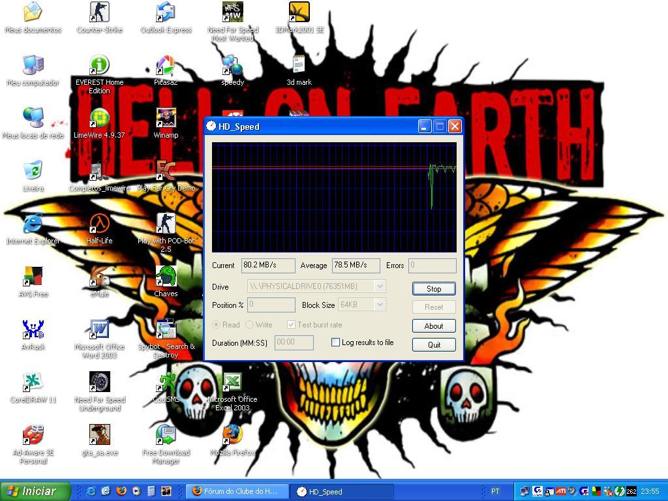Click the 23:55 system clock
668x501 pixels.
(650, 491)
